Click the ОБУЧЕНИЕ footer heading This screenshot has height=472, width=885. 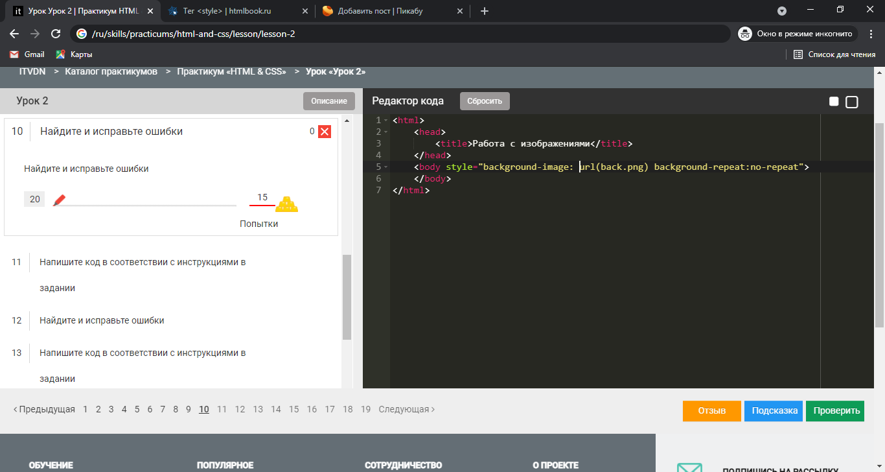[x=51, y=466]
